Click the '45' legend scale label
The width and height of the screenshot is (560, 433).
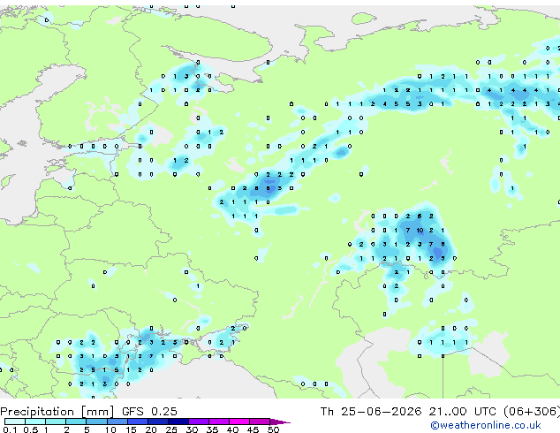[253, 429]
